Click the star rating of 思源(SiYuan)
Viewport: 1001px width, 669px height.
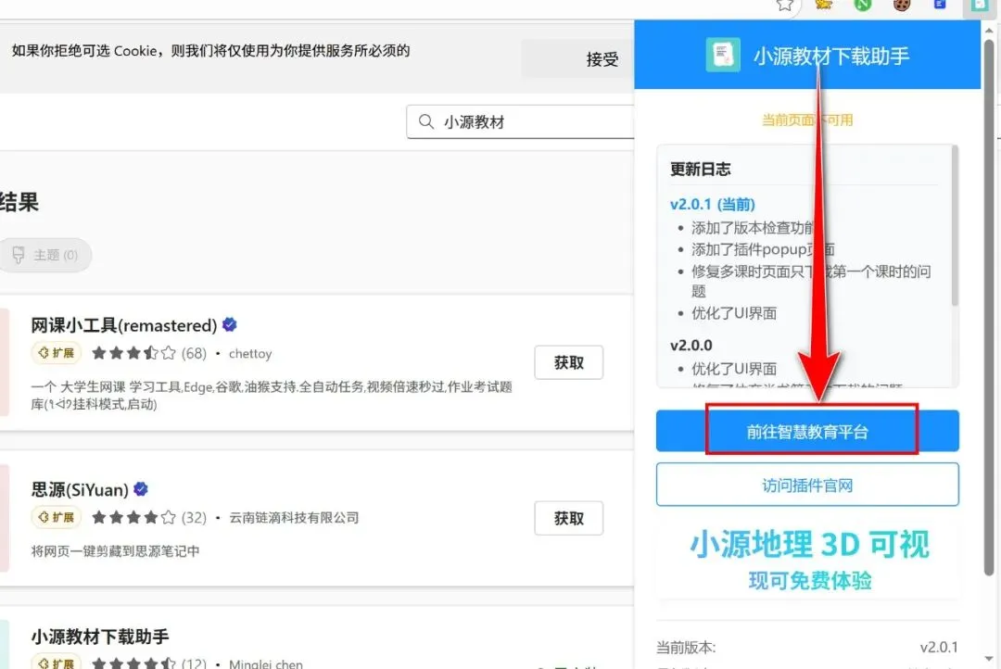[x=133, y=517]
